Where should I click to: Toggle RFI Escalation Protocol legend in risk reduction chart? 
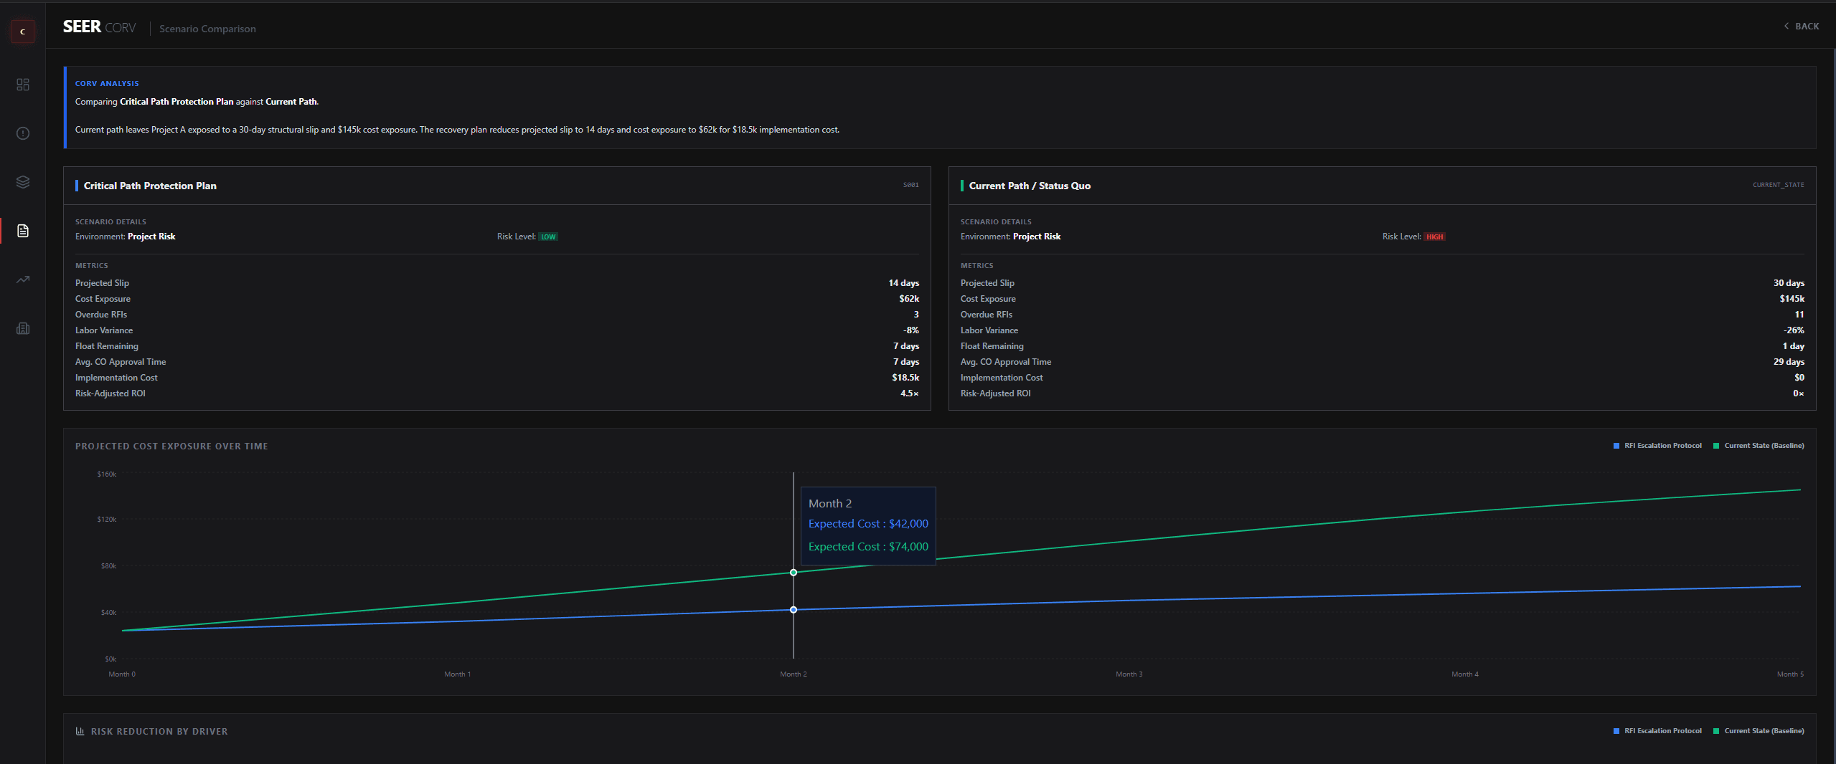[1657, 731]
